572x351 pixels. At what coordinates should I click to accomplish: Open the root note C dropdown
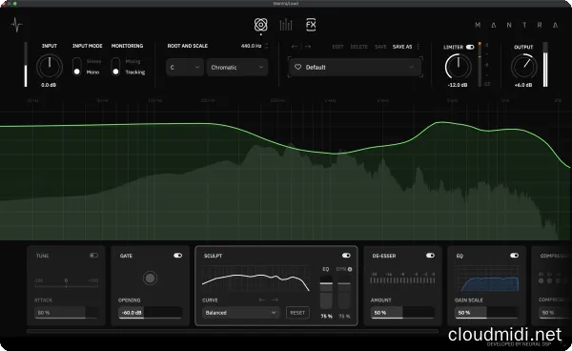click(x=185, y=67)
